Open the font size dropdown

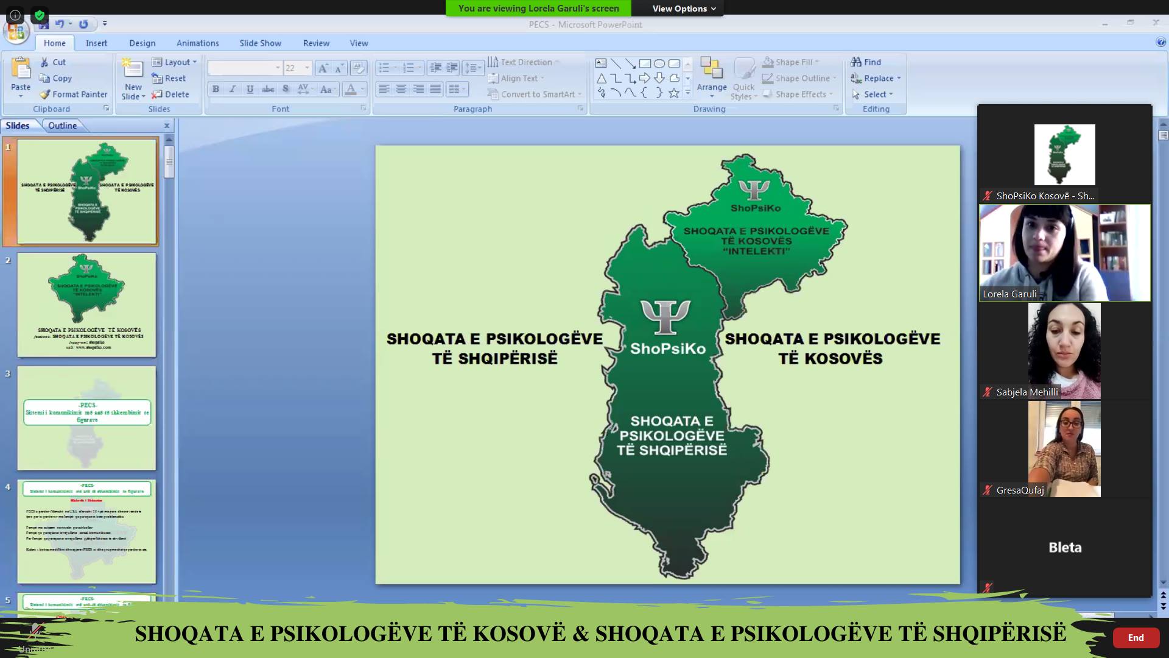click(307, 68)
